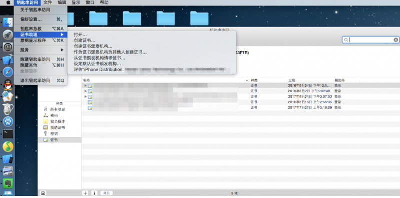Open Preview photo icon in Dock
The height and width of the screenshot is (198, 400).
tap(8, 171)
